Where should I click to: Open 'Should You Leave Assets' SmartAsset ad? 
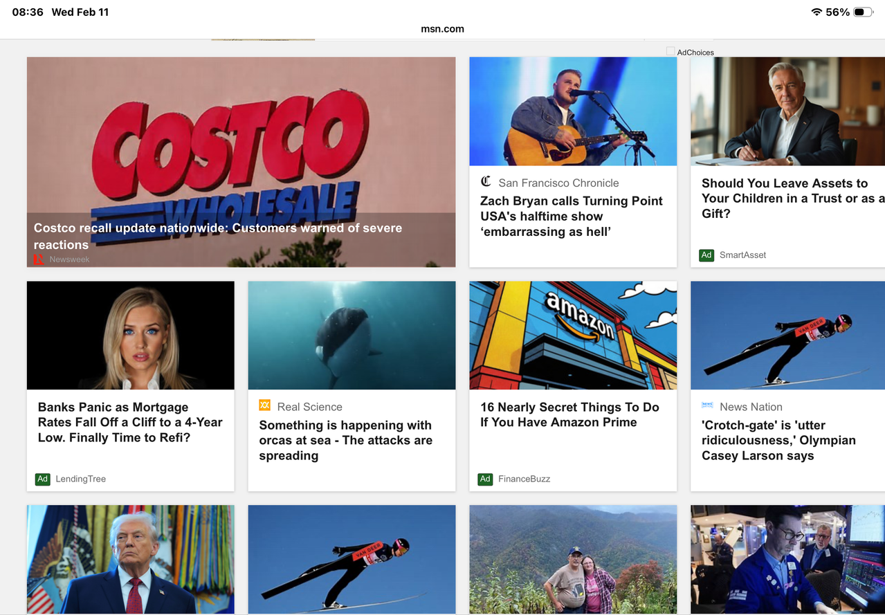793,199
